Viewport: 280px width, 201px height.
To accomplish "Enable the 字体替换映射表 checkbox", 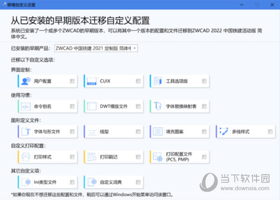I will 204,106.
